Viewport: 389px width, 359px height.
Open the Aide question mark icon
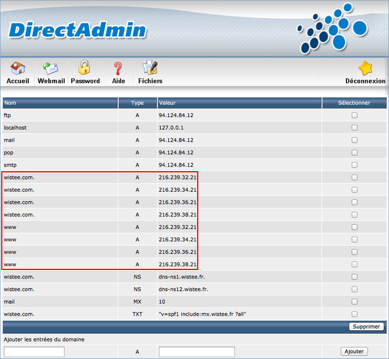pos(118,68)
